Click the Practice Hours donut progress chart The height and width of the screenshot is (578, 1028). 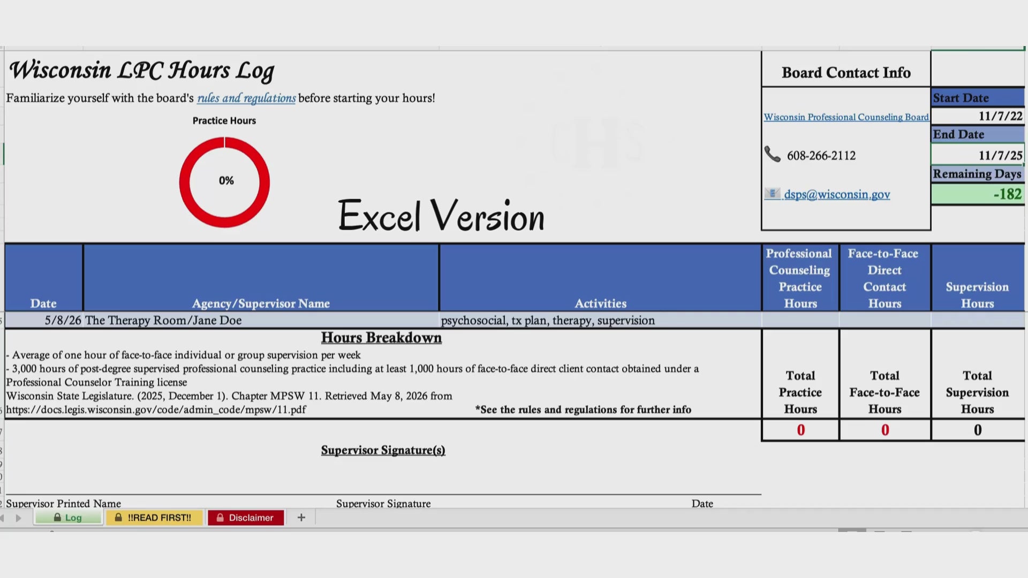point(224,182)
